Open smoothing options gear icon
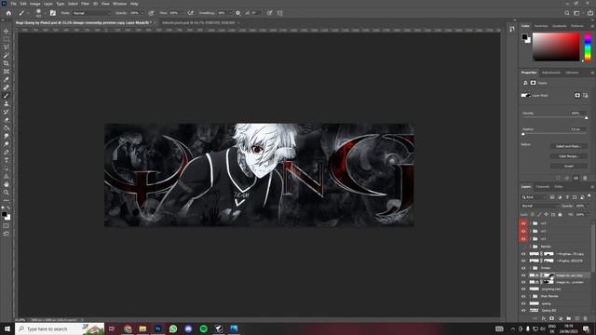Viewport: 596px width, 335px height. point(238,13)
